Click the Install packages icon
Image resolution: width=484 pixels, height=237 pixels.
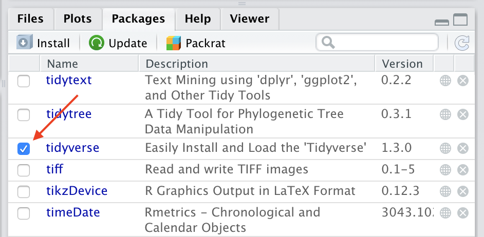coord(24,43)
